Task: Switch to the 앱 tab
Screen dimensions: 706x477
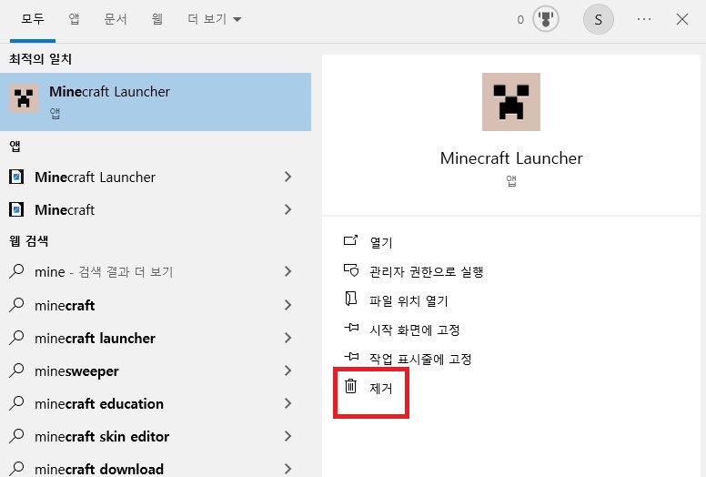Action: pyautogui.click(x=74, y=19)
